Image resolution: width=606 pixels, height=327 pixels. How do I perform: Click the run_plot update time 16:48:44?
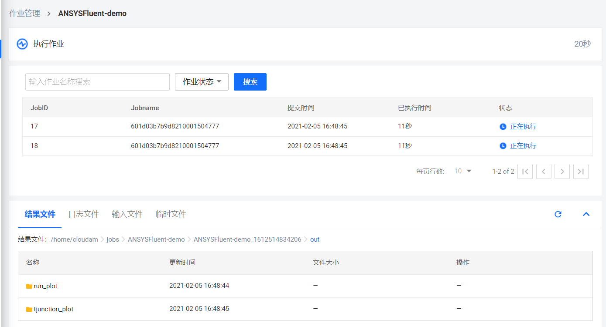tap(199, 286)
